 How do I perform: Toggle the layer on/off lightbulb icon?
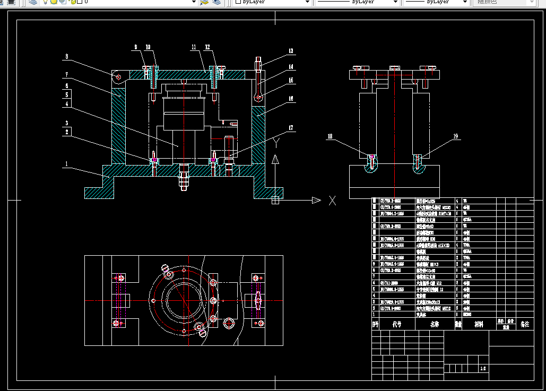click(x=46, y=2)
